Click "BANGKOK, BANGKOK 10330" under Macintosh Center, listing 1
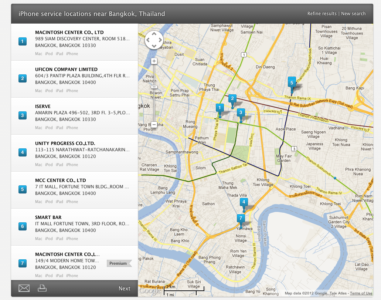 click(65, 45)
